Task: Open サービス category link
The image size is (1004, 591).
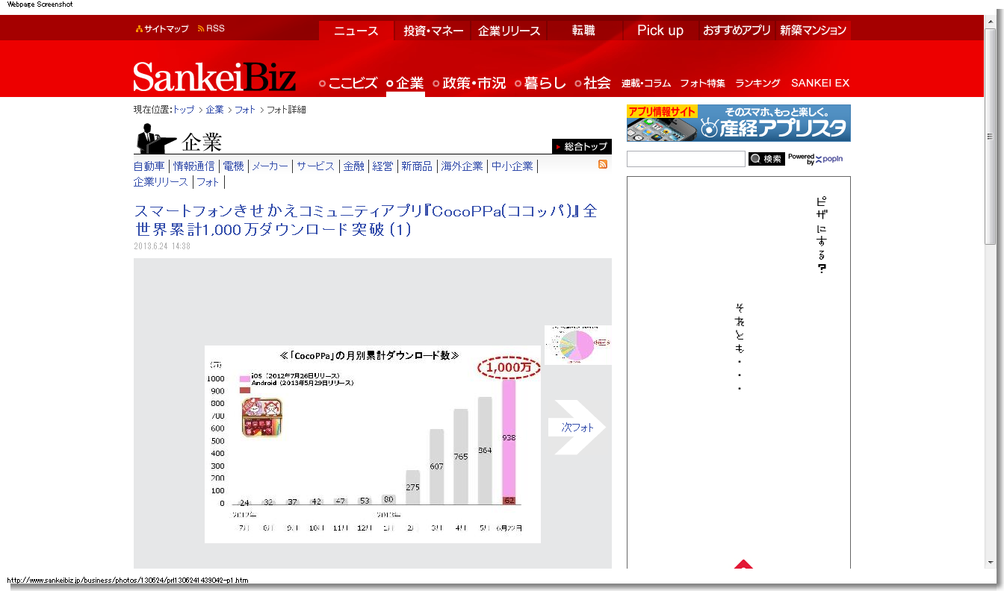Action: pos(315,166)
